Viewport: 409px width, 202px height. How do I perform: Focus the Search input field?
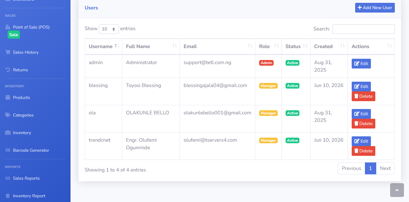pos(363,29)
